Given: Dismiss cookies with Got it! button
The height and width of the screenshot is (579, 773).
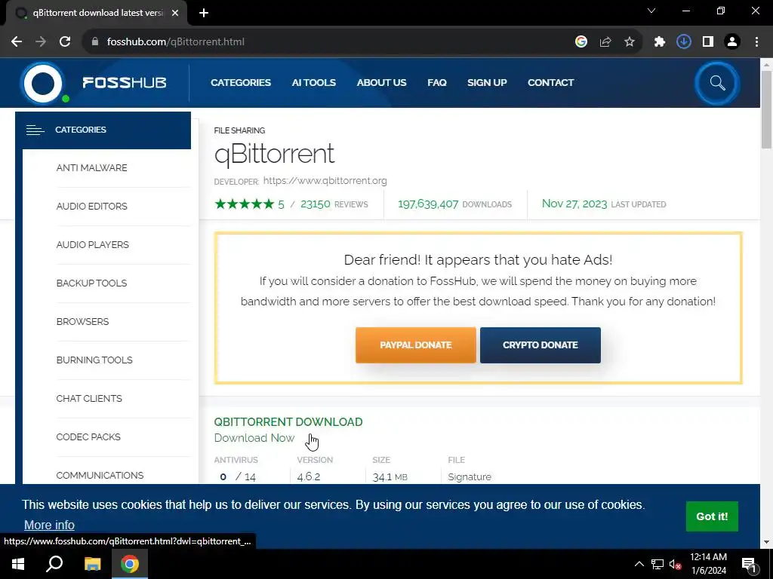Looking at the screenshot, I should [x=712, y=516].
